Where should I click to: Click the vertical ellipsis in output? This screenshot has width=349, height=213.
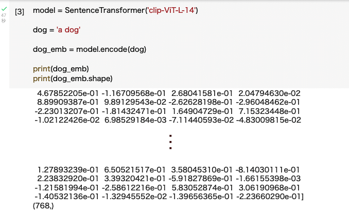170,142
